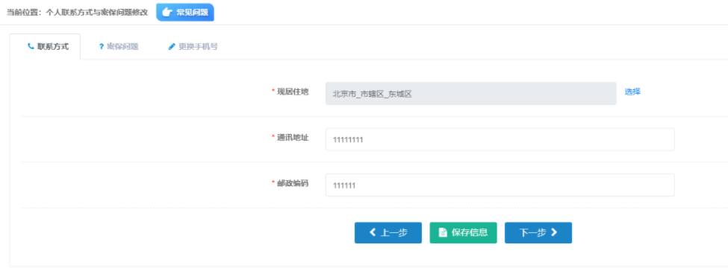Save with the green 保存信息 button
The height and width of the screenshot is (268, 728).
[x=464, y=233]
